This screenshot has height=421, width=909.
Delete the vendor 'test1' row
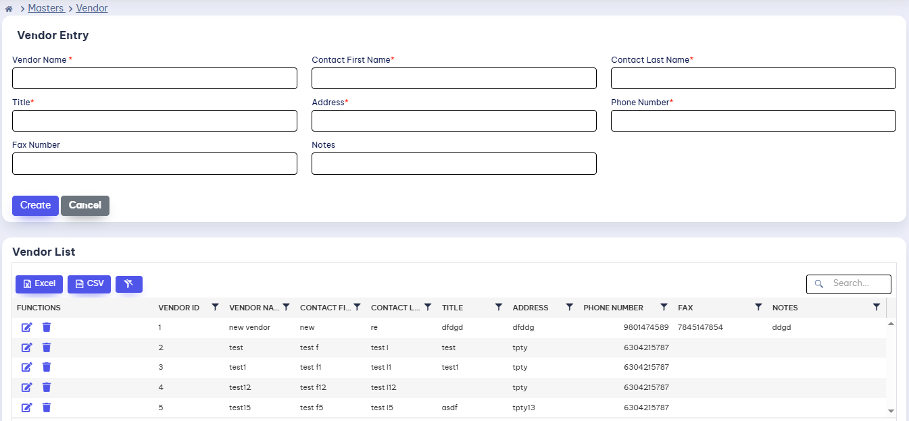[47, 367]
